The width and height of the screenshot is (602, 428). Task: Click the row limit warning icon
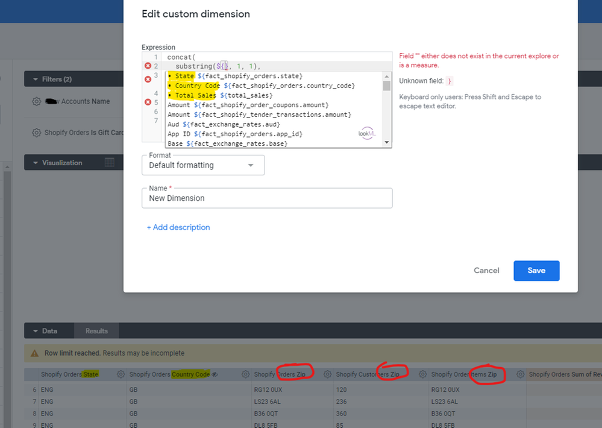[34, 353]
